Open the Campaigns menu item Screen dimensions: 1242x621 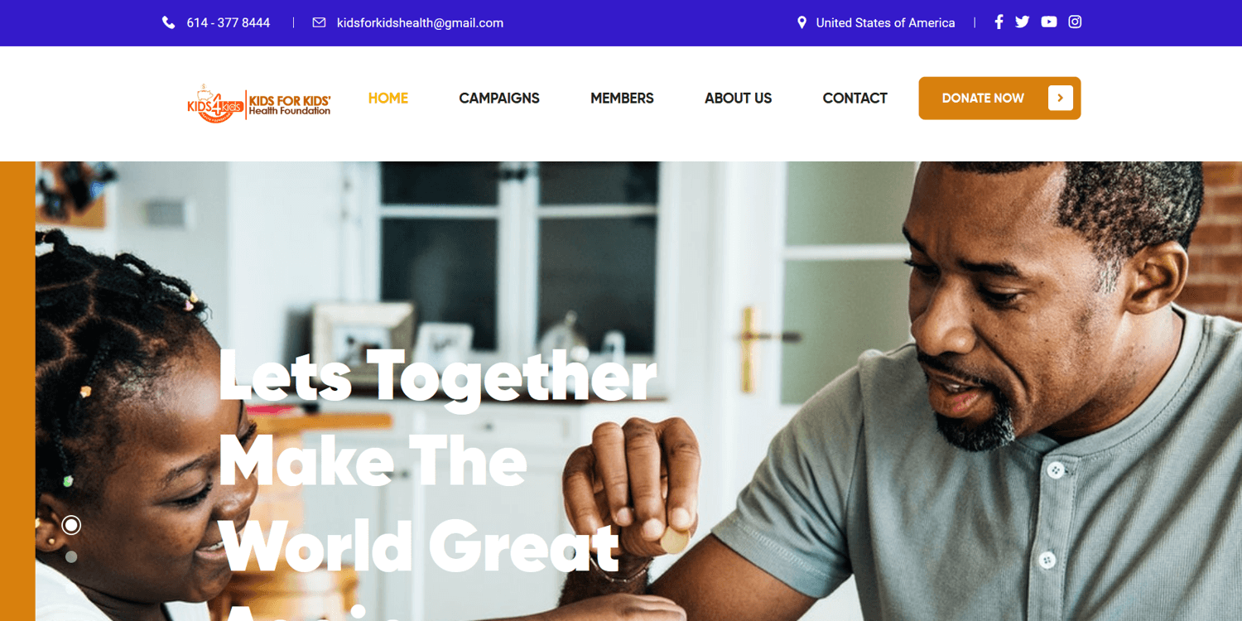(499, 99)
